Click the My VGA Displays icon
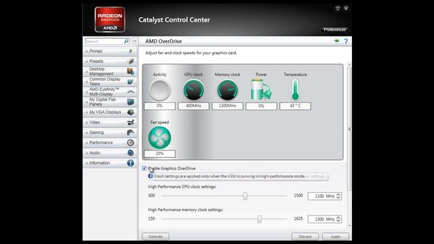 coord(131,112)
